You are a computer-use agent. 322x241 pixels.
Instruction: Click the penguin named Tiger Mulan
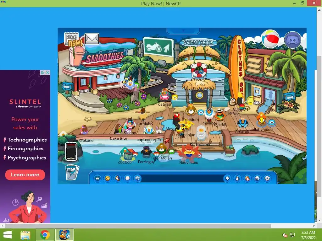[x=161, y=148]
